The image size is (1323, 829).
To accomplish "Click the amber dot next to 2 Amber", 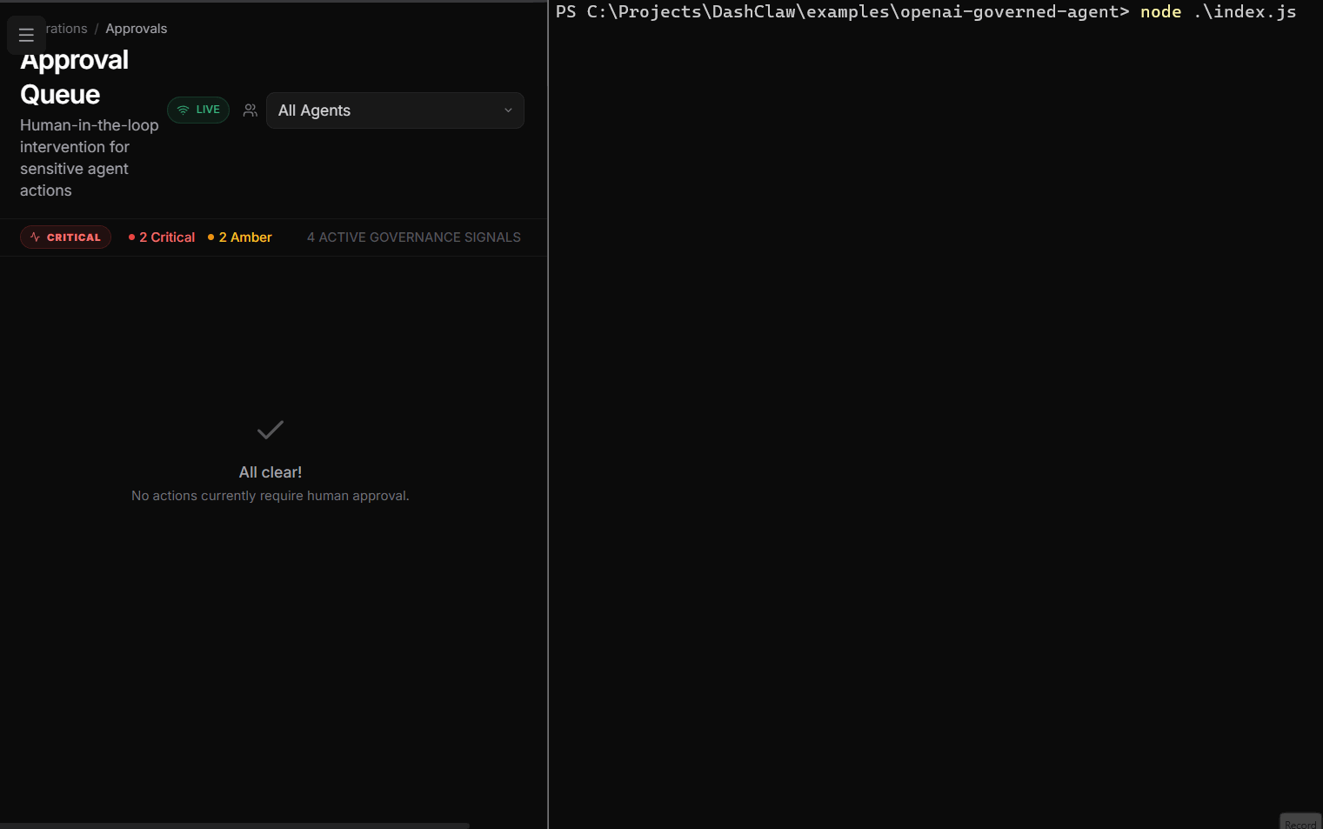I will pos(210,237).
